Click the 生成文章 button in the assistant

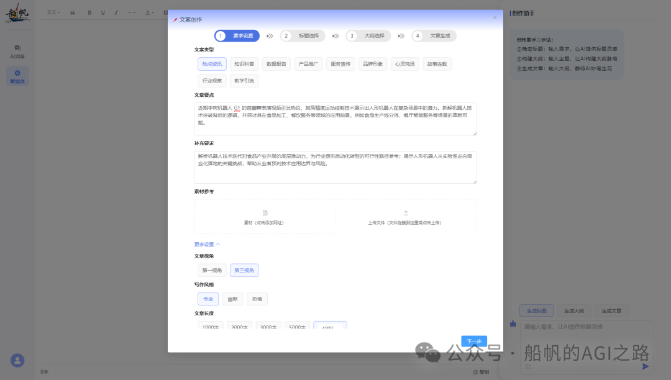[611, 310]
